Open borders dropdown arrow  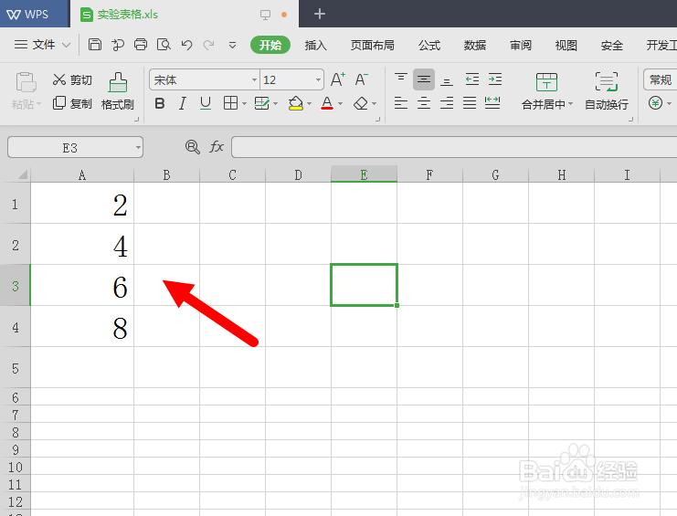[244, 103]
